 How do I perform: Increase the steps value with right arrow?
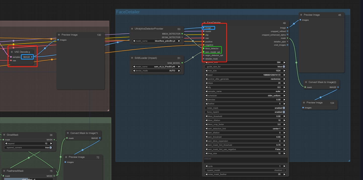(285, 83)
